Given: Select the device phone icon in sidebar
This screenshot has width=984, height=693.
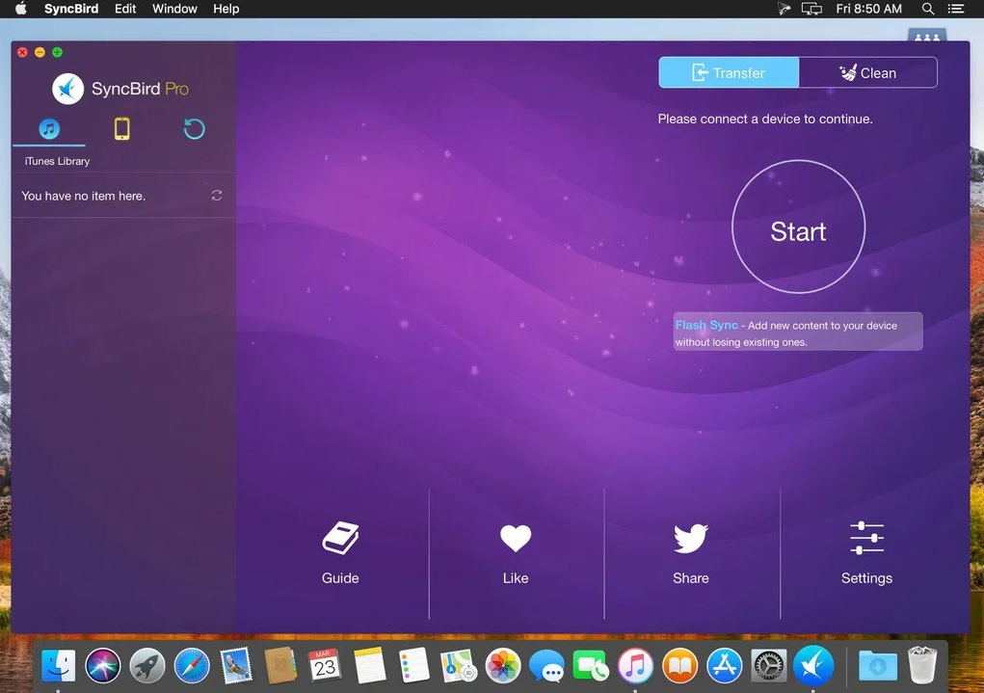Looking at the screenshot, I should [x=122, y=127].
